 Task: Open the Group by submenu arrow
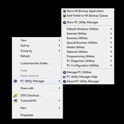click(59, 51)
